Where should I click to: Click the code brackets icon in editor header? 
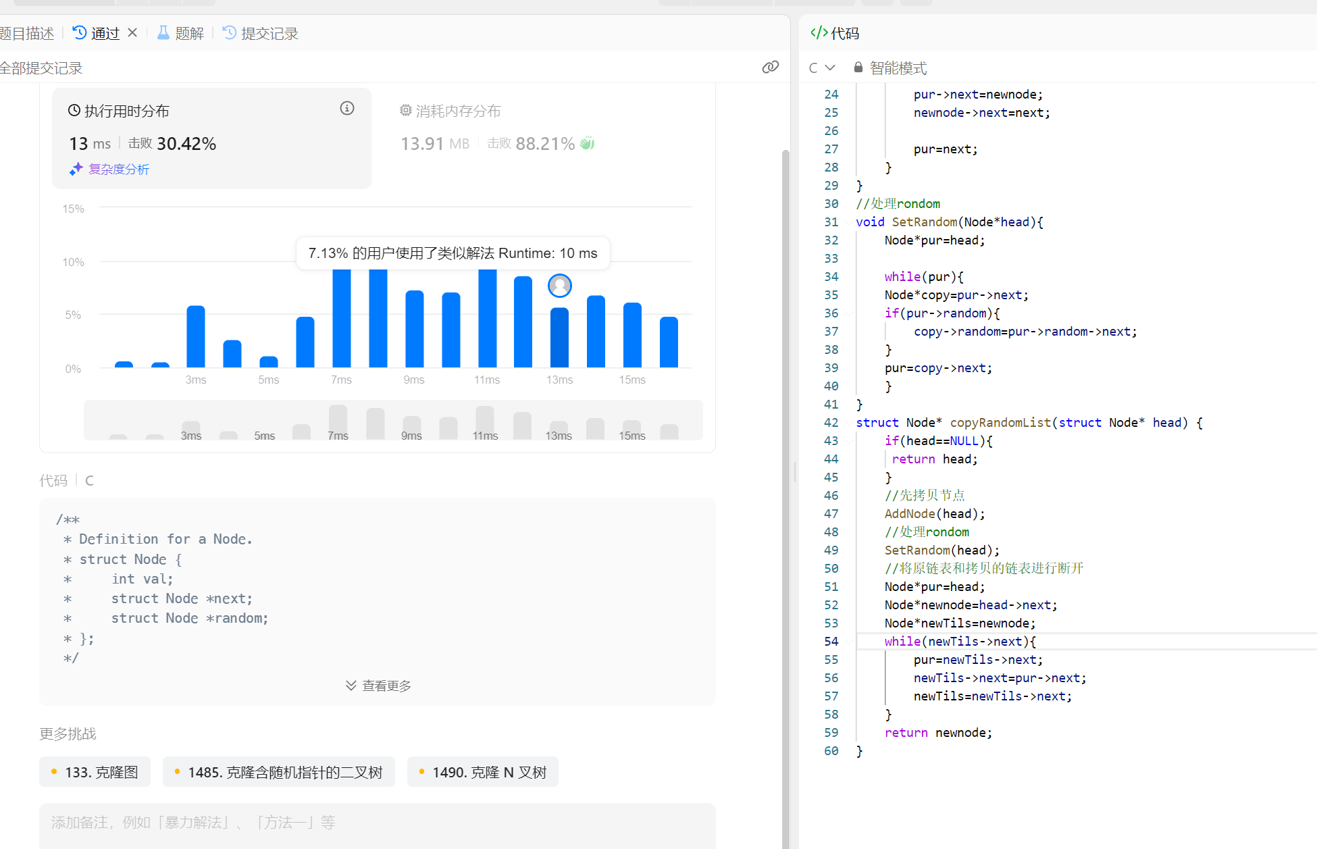(x=819, y=32)
